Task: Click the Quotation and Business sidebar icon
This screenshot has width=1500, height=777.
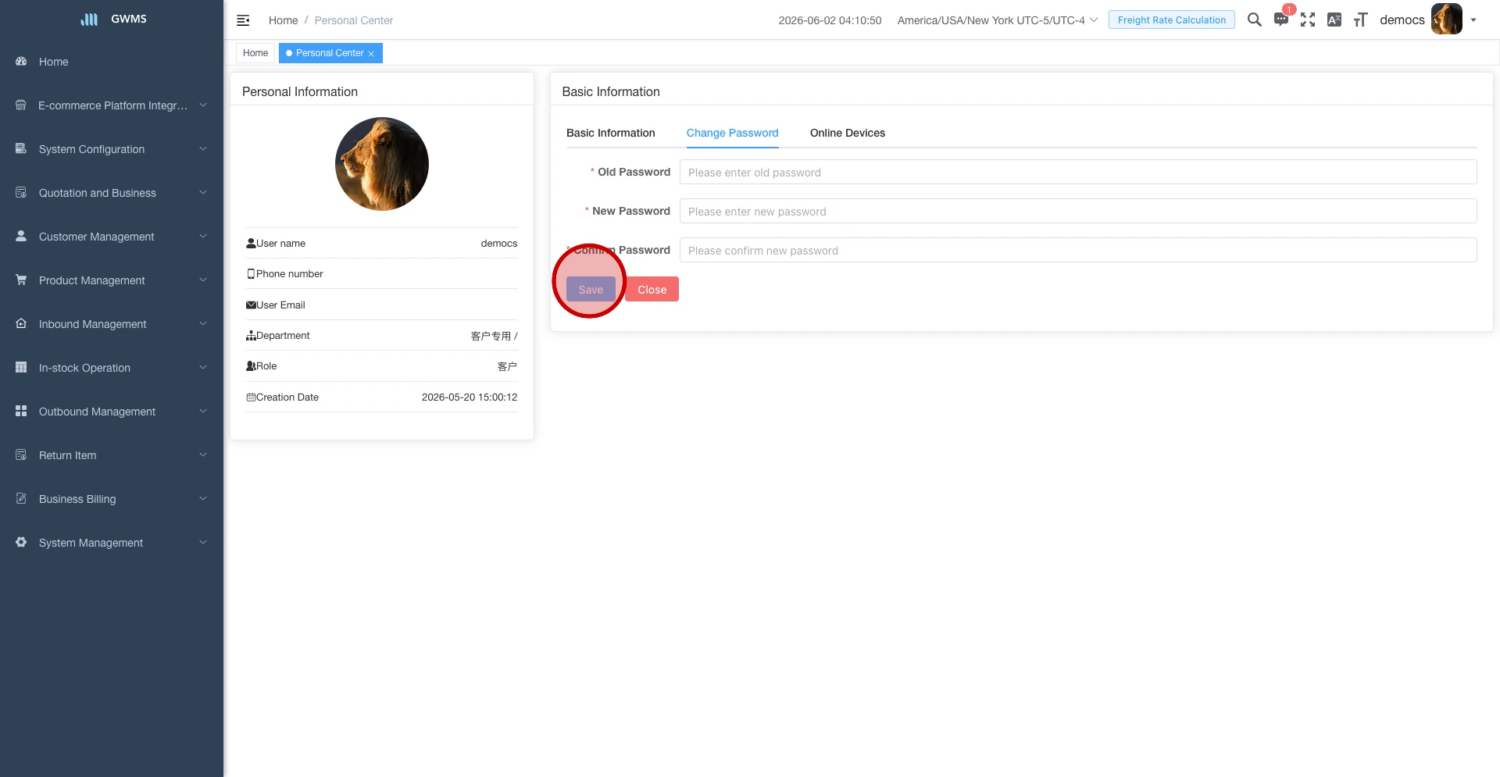Action: tap(21, 193)
